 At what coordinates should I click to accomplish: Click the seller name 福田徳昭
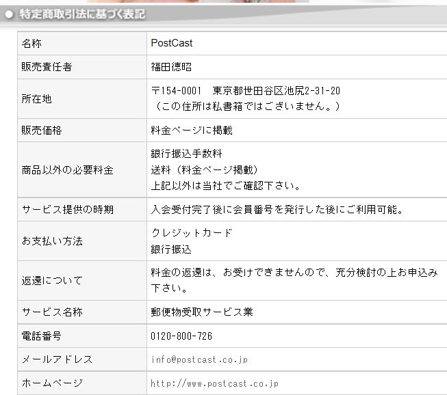pyautogui.click(x=171, y=67)
